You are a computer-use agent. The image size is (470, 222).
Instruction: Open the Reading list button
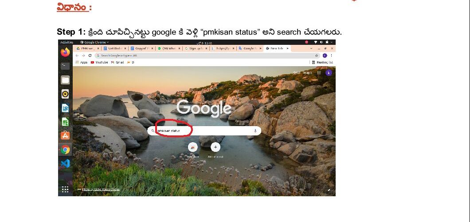pyautogui.click(x=322, y=63)
